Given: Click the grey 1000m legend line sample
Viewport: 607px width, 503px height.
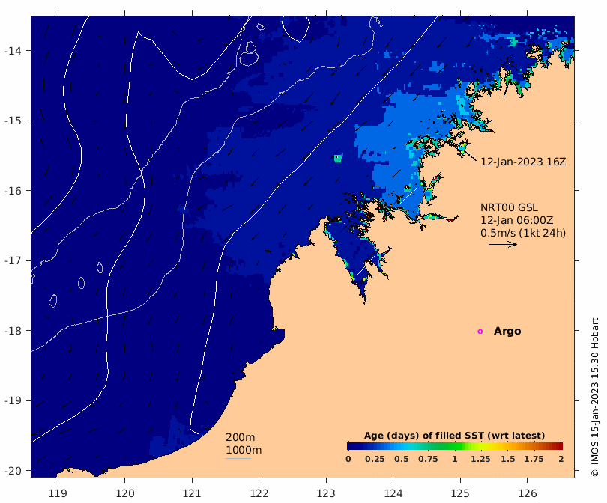Looking at the screenshot, I should pos(238,459).
